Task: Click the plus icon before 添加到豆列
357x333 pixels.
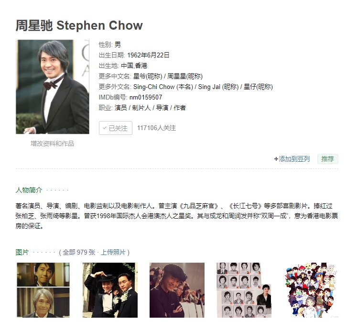Action: pos(276,159)
